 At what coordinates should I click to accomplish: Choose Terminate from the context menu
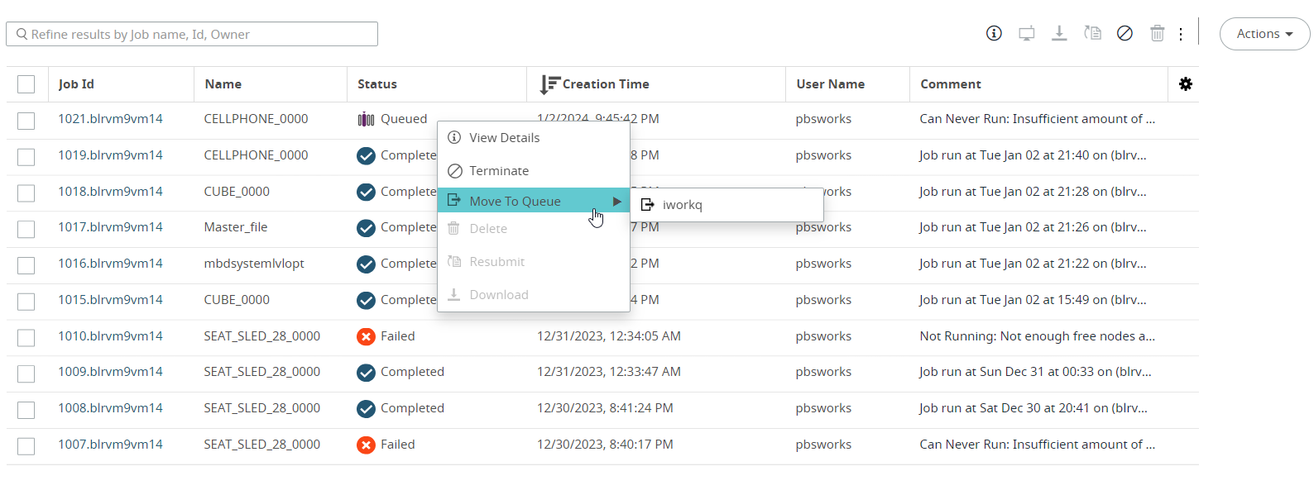coord(498,171)
